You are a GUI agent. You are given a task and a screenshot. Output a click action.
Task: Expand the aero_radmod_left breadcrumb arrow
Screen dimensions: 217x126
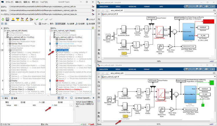coord(117,14)
